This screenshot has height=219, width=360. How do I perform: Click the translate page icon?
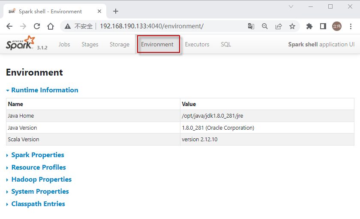[x=251, y=26]
